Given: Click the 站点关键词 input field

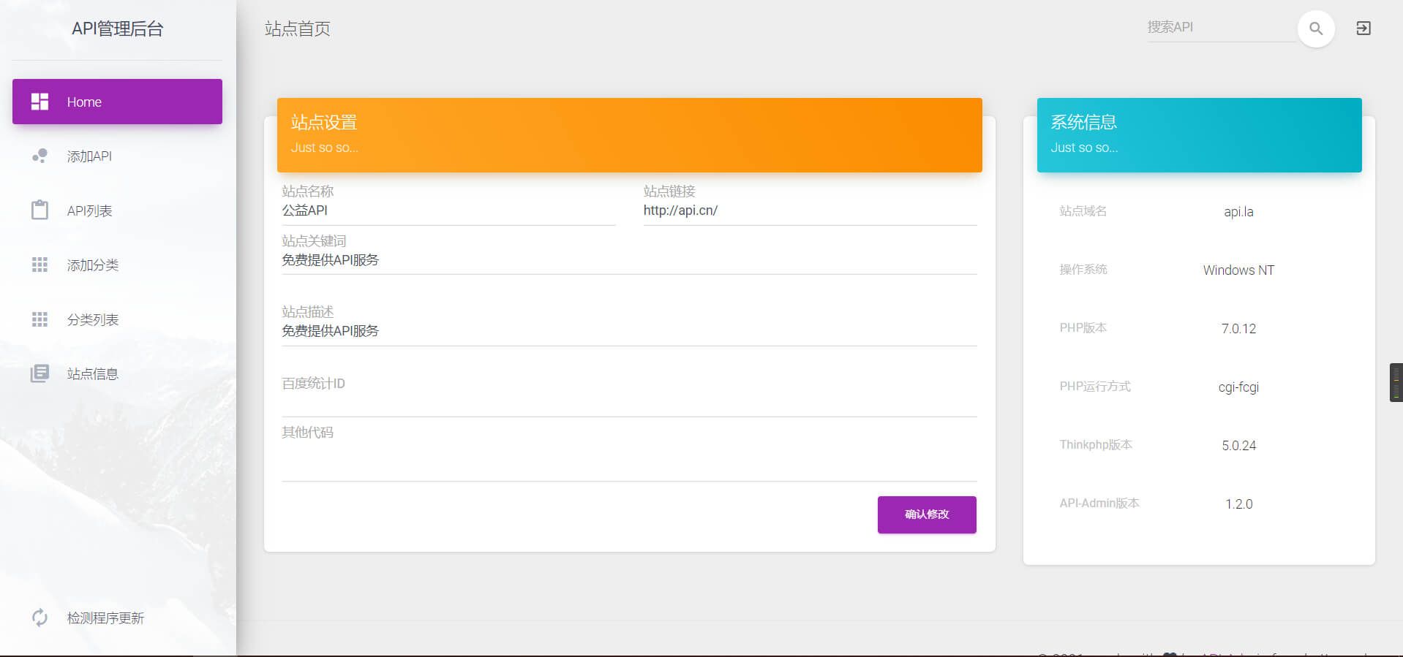Looking at the screenshot, I should (x=628, y=260).
